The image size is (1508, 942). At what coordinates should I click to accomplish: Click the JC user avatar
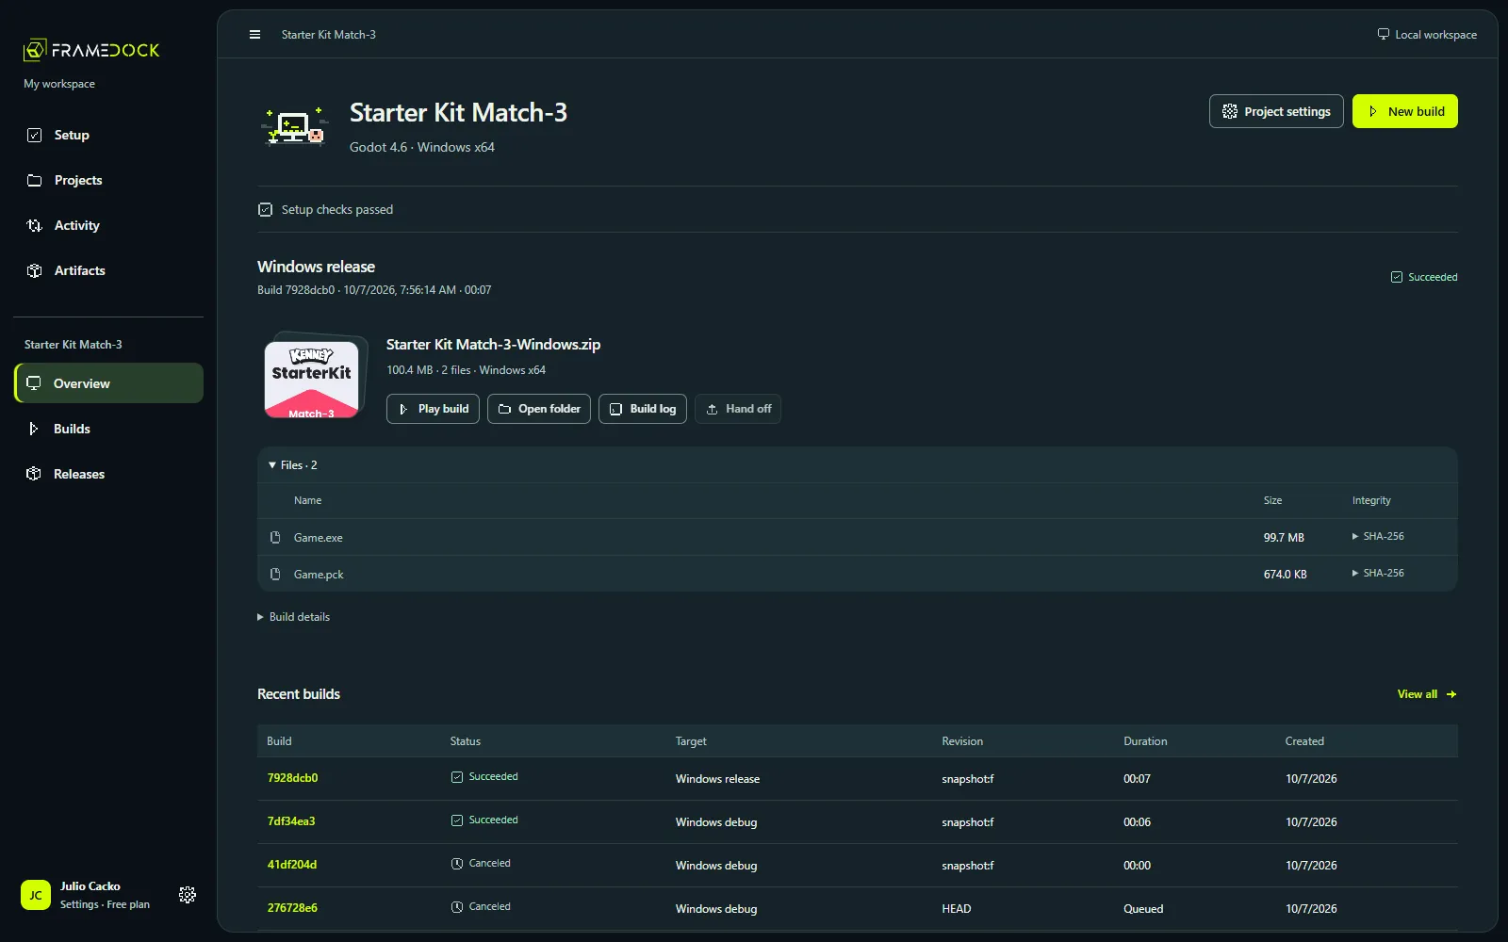pos(36,895)
